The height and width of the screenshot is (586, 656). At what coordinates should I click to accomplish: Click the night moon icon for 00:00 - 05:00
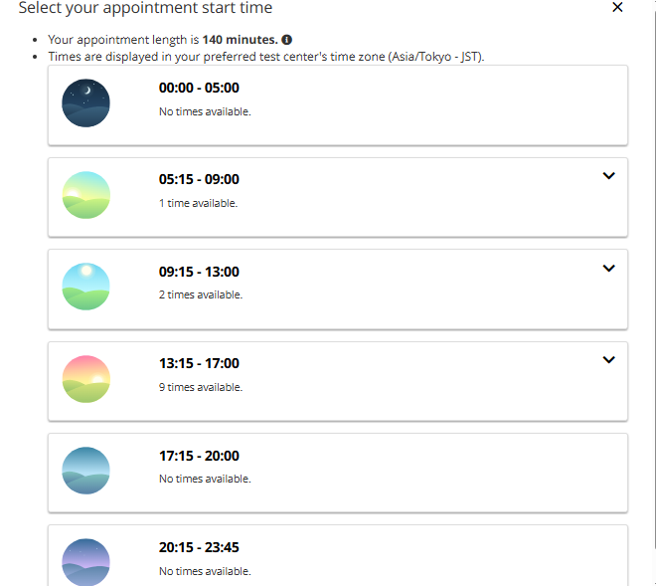pyautogui.click(x=85, y=102)
